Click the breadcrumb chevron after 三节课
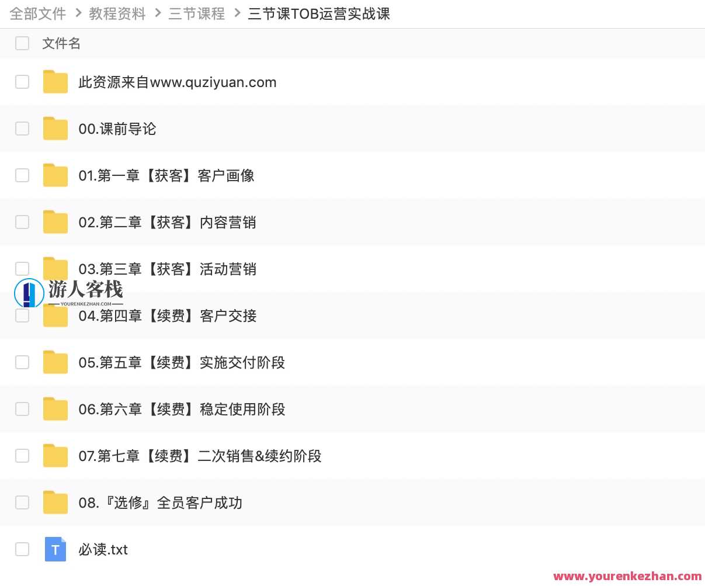 click(236, 13)
